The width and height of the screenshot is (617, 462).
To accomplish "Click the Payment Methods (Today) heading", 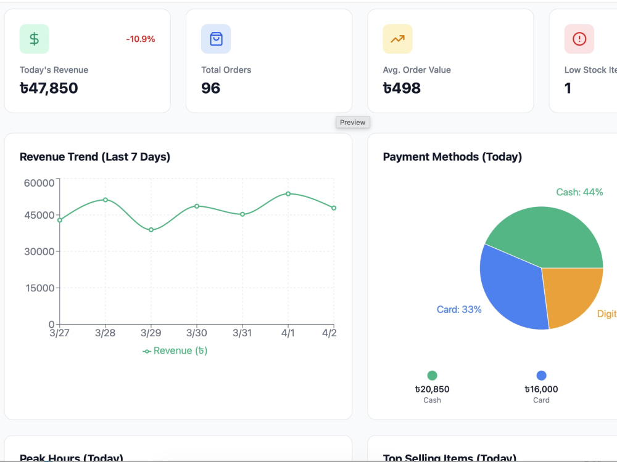I will (x=452, y=156).
